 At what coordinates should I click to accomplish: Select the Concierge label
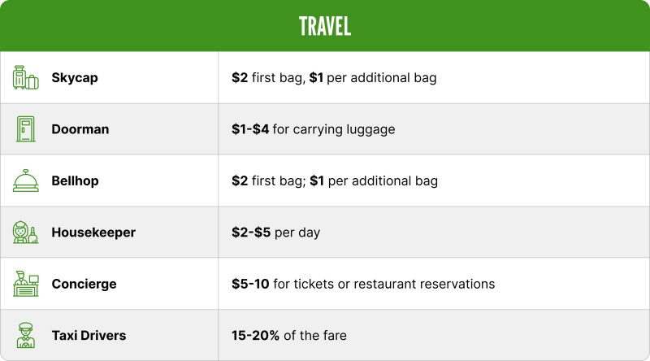tap(84, 285)
